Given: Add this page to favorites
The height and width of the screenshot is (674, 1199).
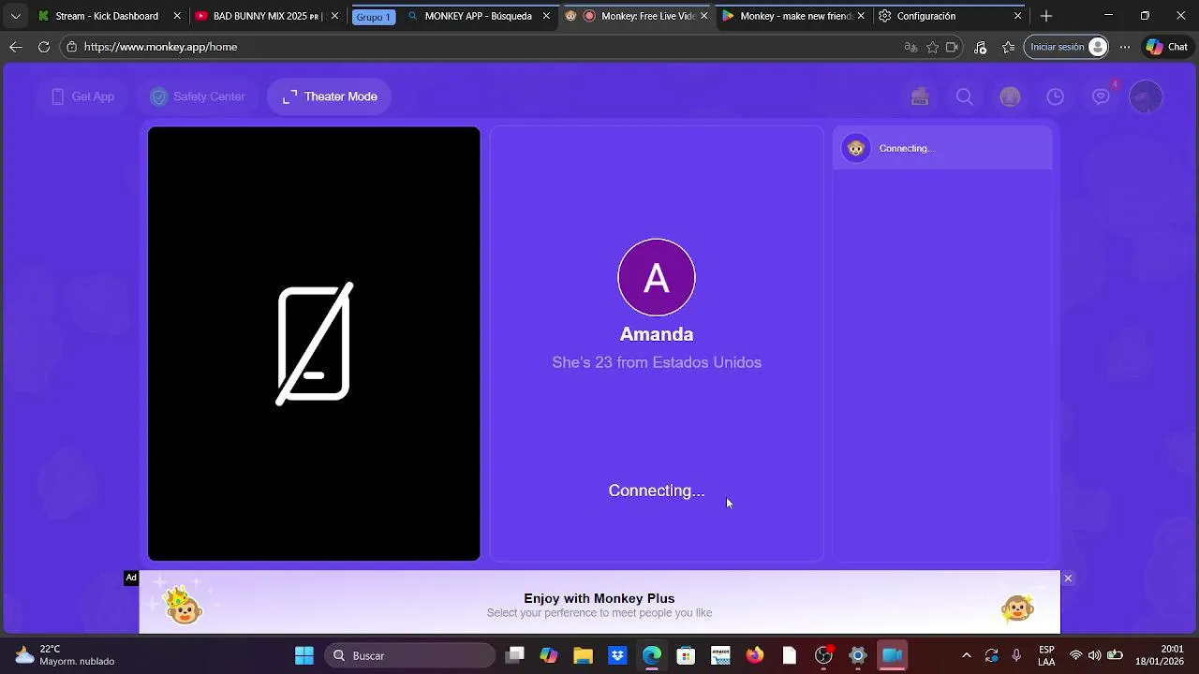Looking at the screenshot, I should [x=933, y=47].
